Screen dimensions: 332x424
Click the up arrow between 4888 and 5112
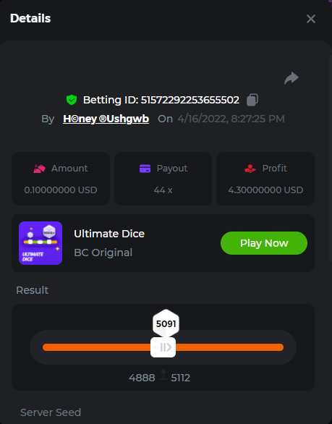click(163, 374)
